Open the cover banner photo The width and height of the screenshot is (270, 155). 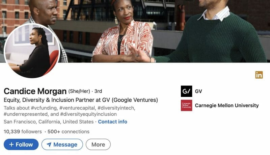click(x=164, y=31)
